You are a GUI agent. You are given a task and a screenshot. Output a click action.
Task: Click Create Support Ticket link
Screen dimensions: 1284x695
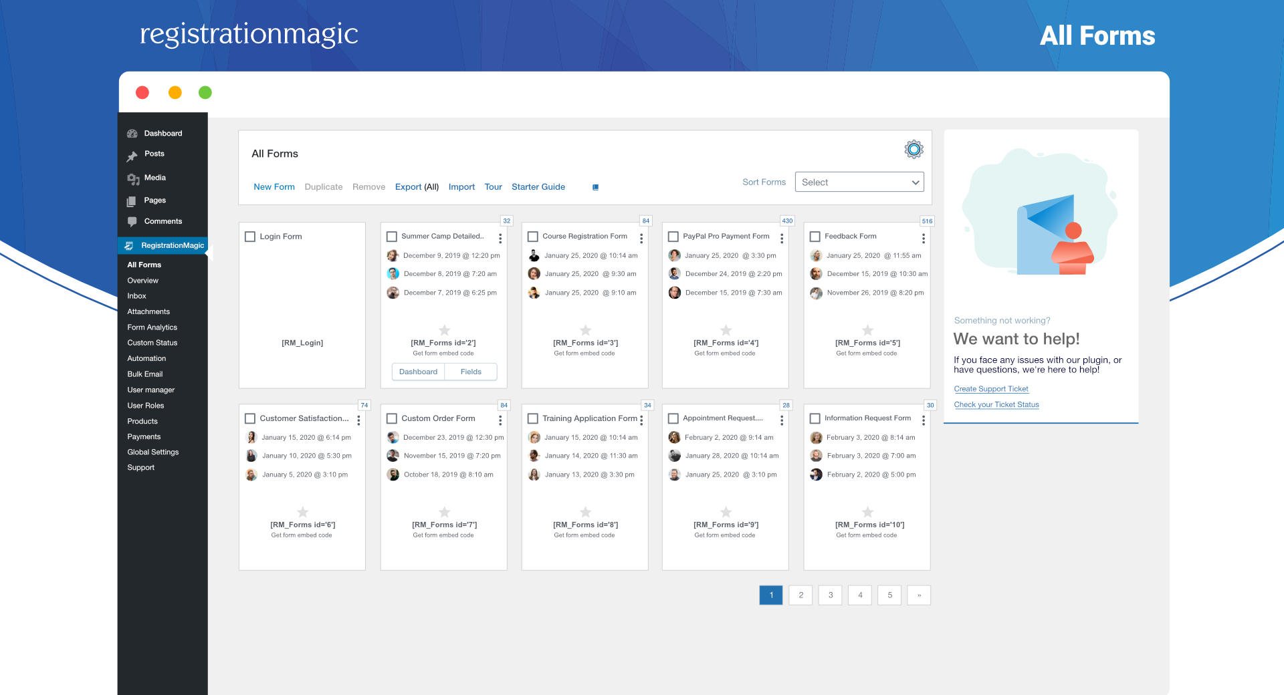tap(991, 389)
